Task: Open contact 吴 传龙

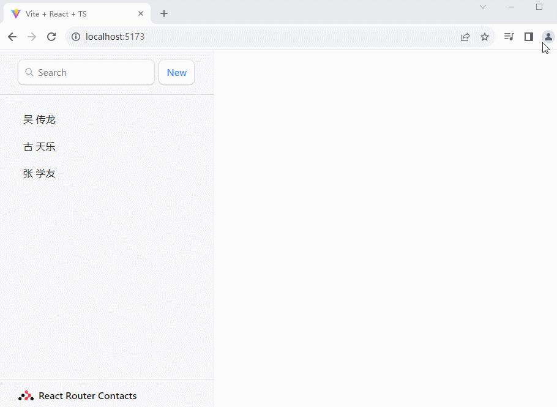Action: (40, 120)
